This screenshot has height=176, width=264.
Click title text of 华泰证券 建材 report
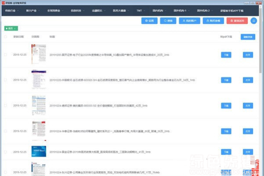pos(110,131)
